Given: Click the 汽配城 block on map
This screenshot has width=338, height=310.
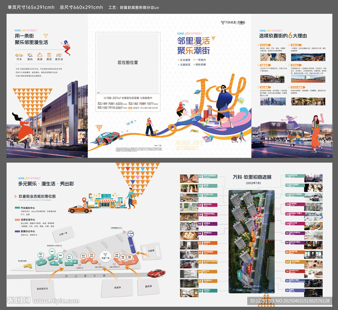Looking at the screenshot, I should [151, 251].
